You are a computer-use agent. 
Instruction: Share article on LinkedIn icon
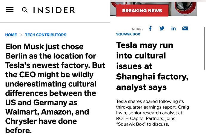pos(173,29)
